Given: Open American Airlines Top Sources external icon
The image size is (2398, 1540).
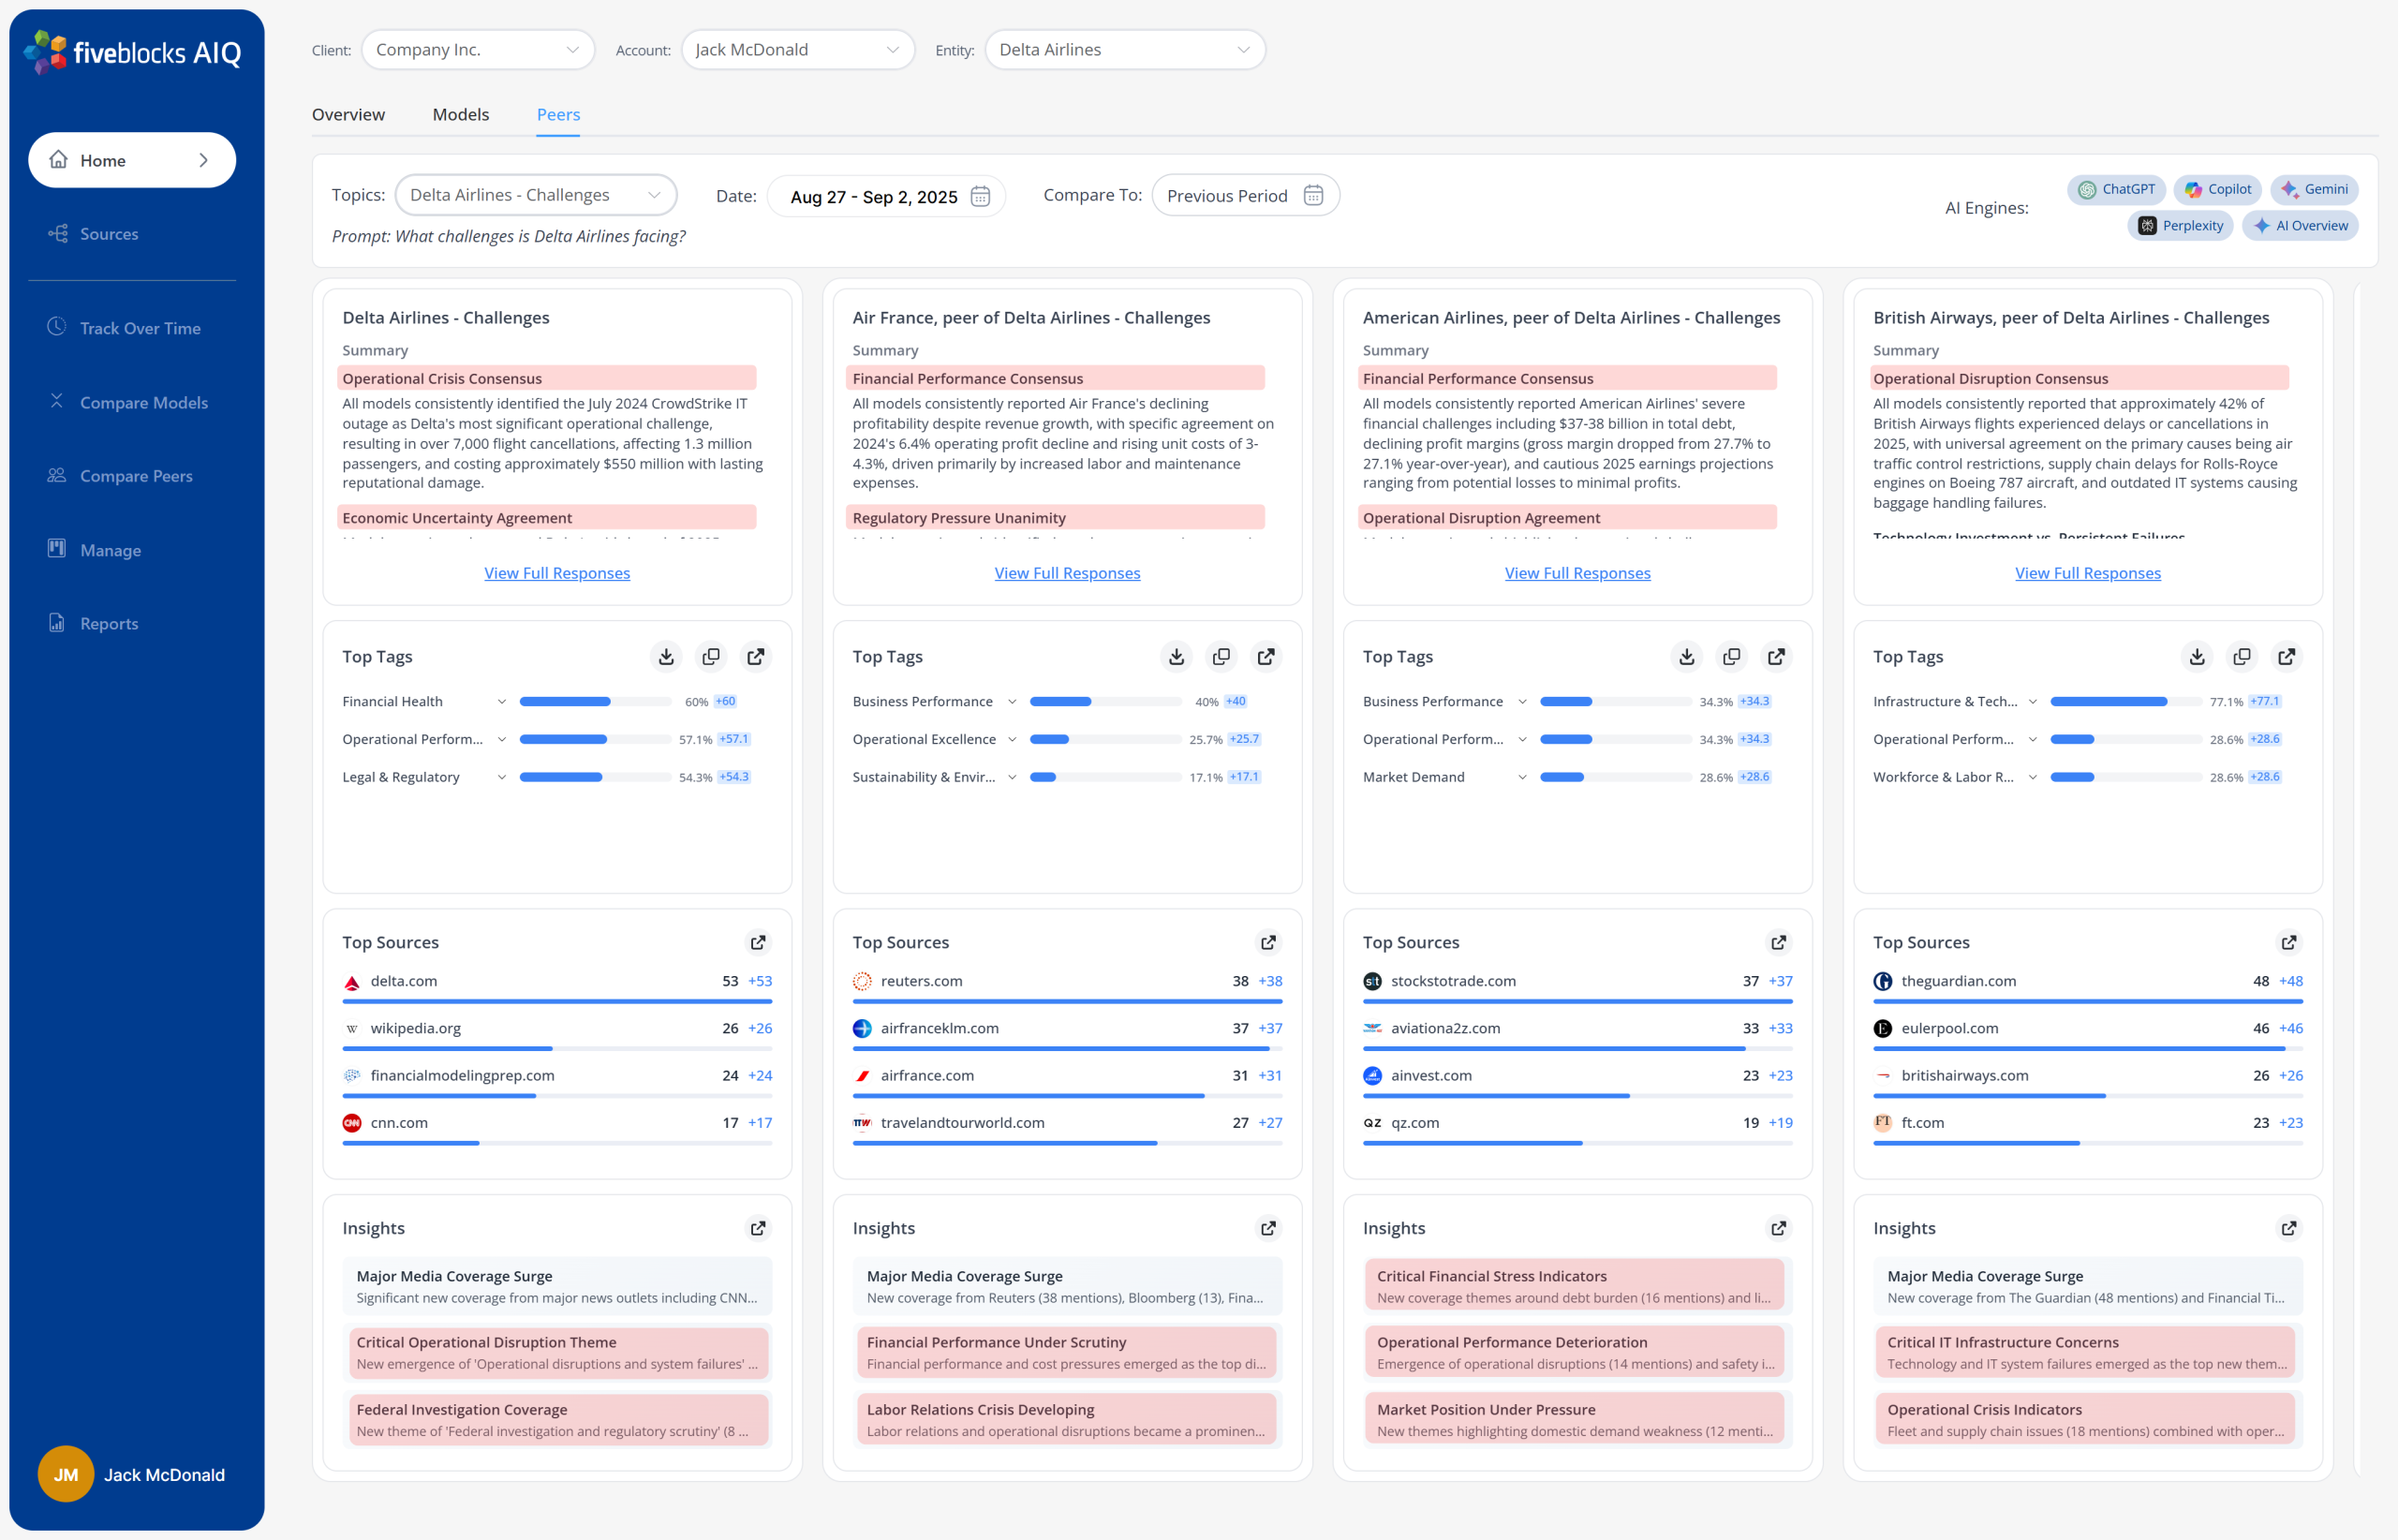Looking at the screenshot, I should coord(1778,943).
